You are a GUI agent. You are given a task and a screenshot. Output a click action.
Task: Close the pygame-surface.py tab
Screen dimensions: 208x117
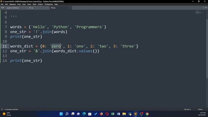[25, 8]
